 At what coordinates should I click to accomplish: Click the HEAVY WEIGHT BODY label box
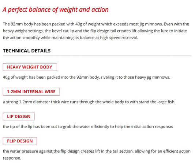point(30,67)
